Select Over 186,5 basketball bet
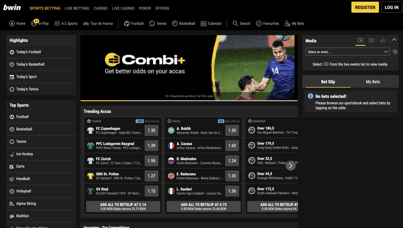This screenshot has height=228, width=403. pyautogui.click(x=272, y=130)
